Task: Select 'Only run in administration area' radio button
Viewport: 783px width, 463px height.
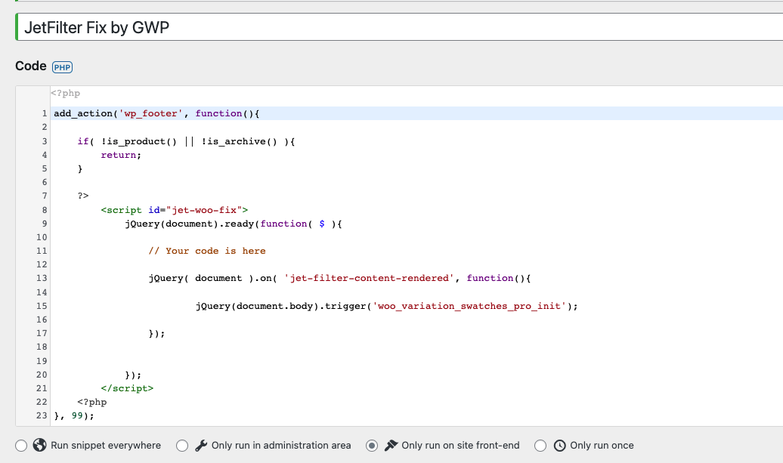Action: [182, 446]
